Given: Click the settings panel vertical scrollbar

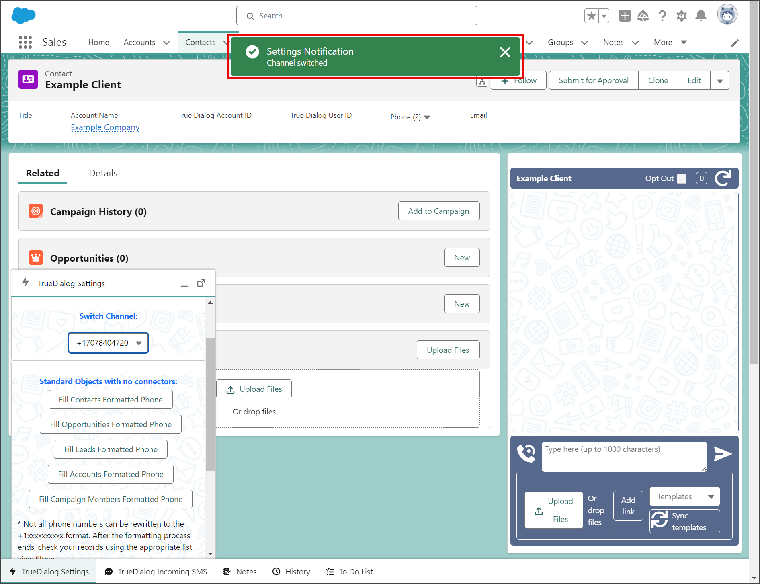Looking at the screenshot, I should [x=210, y=404].
